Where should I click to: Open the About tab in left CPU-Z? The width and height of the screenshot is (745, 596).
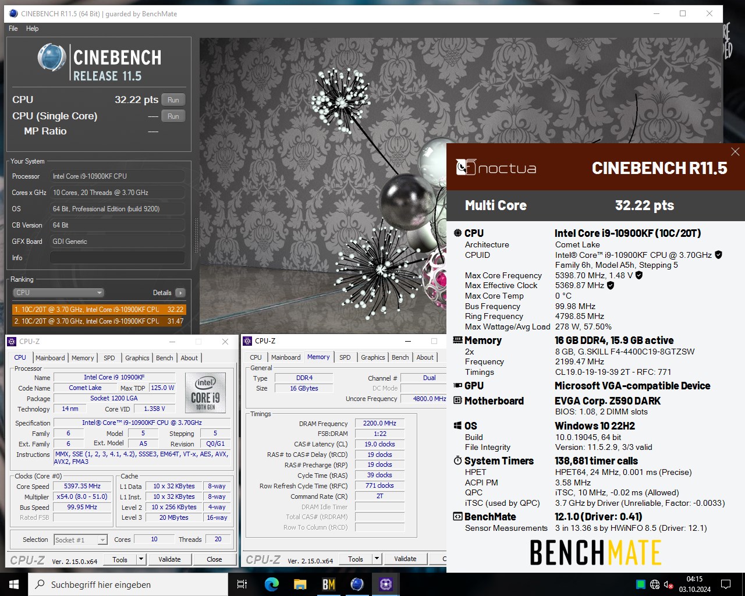point(189,358)
